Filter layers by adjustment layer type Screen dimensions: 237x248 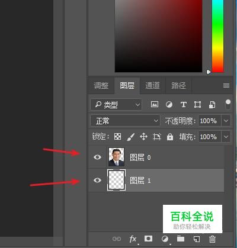click(169, 104)
